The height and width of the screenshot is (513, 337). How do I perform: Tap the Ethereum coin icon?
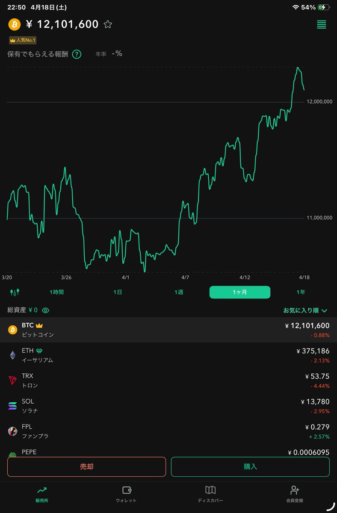click(x=13, y=355)
